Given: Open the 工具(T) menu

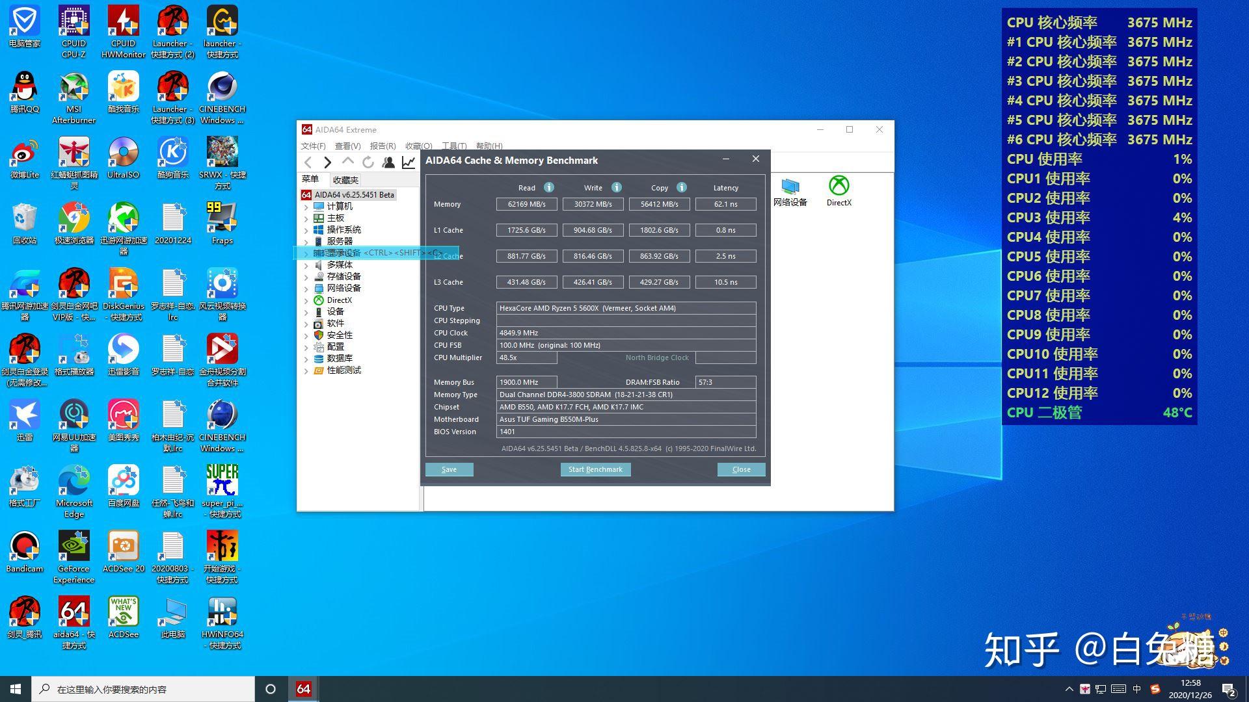Looking at the screenshot, I should 454,146.
